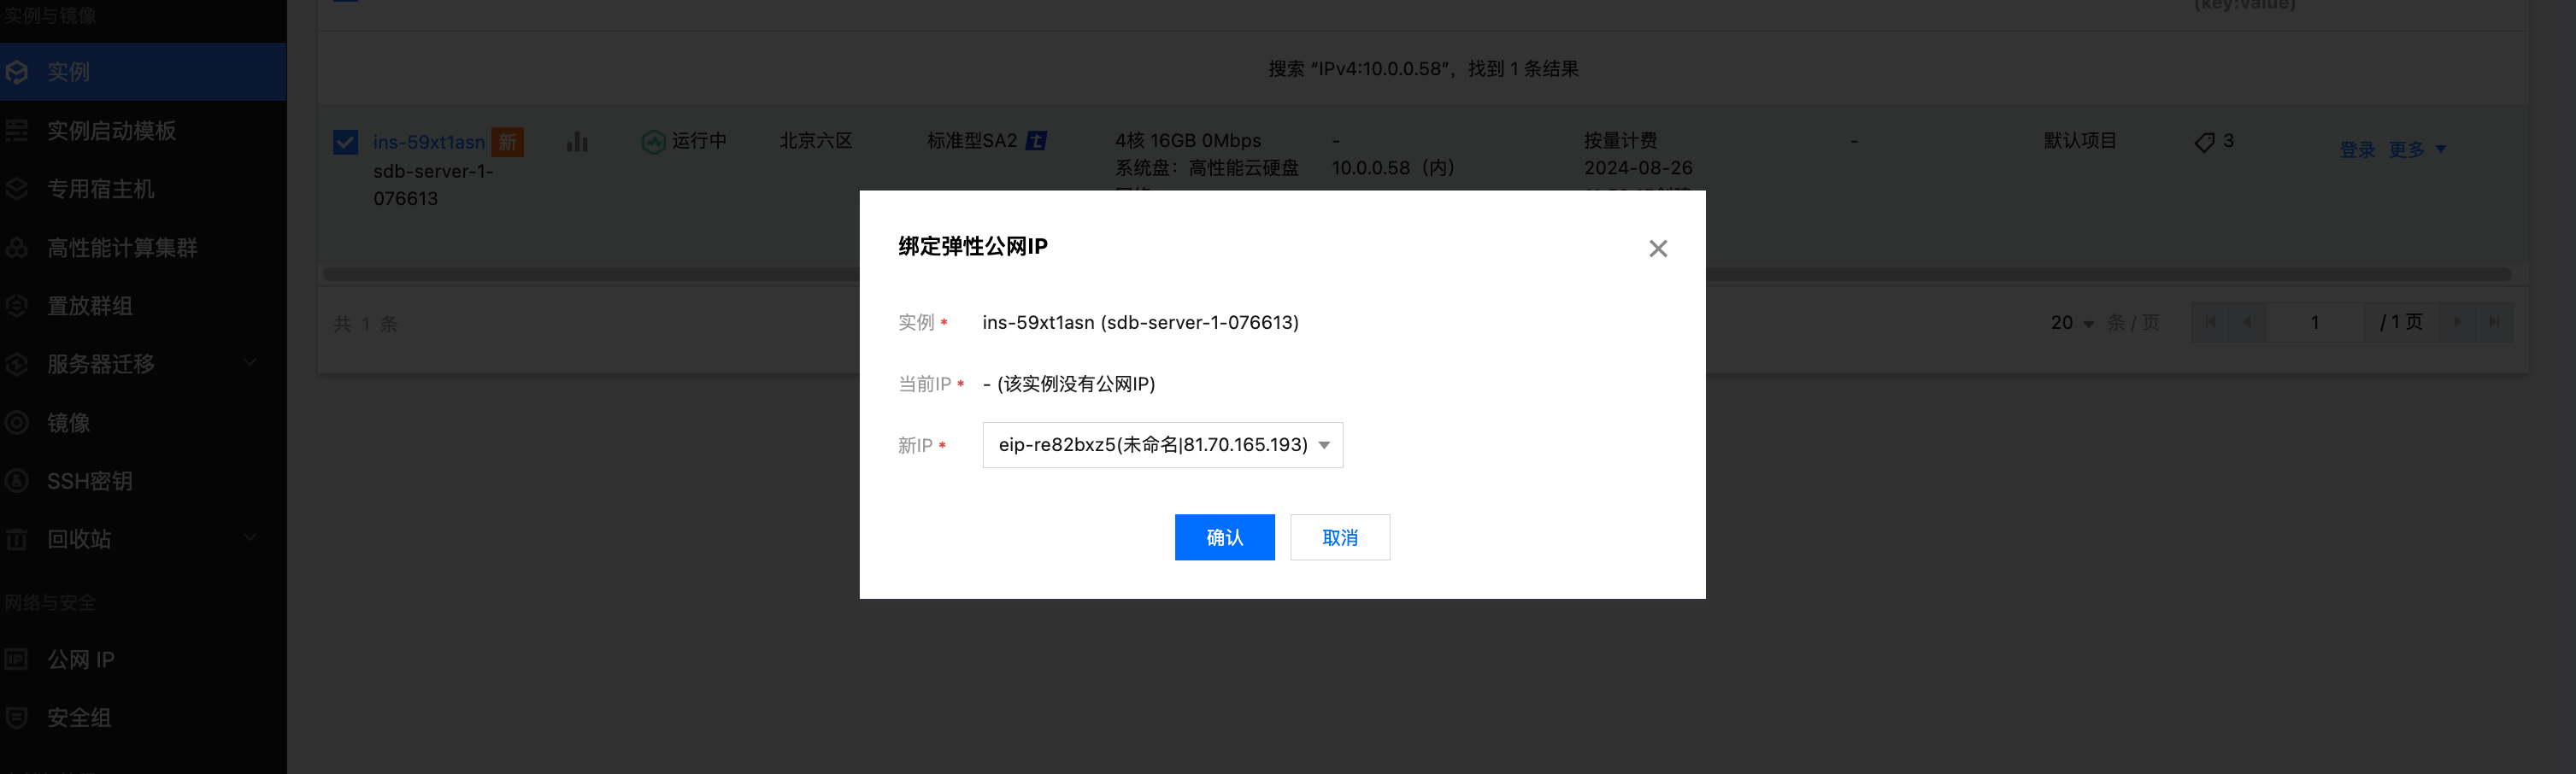
Task: Click the 置放群组 icon
Action: point(16,306)
